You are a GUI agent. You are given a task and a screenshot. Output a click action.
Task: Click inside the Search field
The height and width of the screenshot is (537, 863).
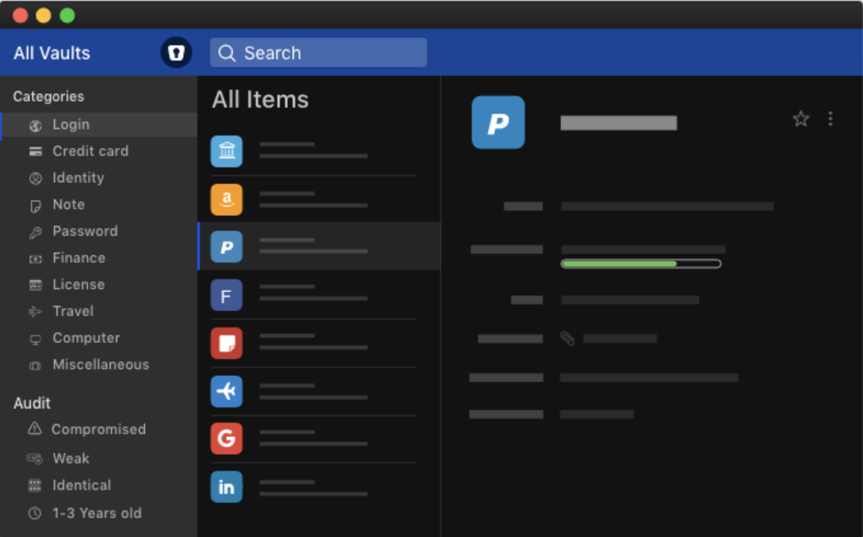click(318, 52)
